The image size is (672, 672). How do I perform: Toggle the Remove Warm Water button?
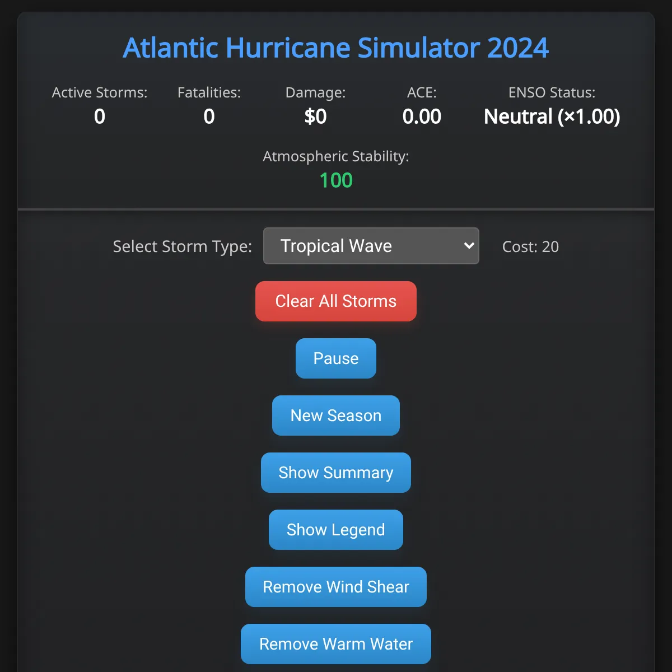click(336, 644)
